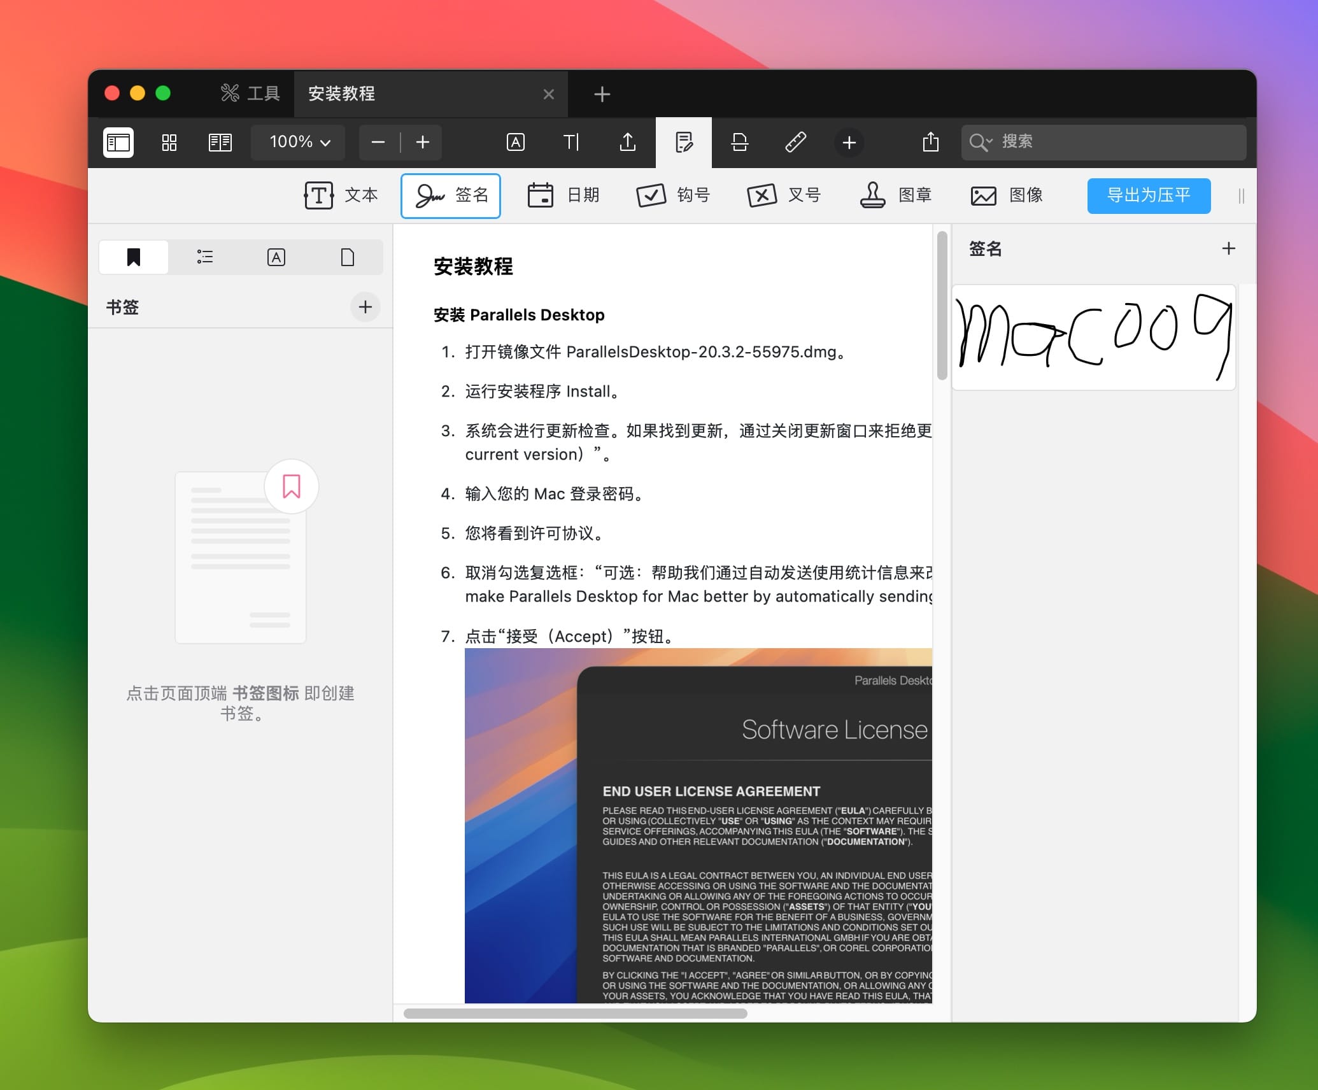Click the 安装教程 document heading
This screenshot has height=1090, width=1318.
(x=473, y=266)
